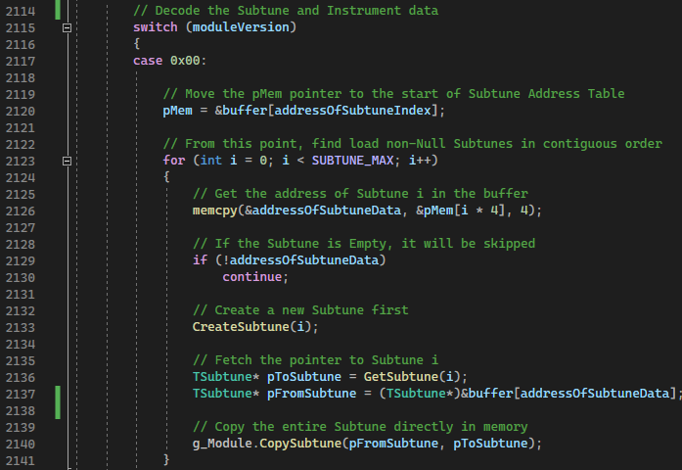
Task: Collapse the for loop code block
Action: pyautogui.click(x=67, y=161)
